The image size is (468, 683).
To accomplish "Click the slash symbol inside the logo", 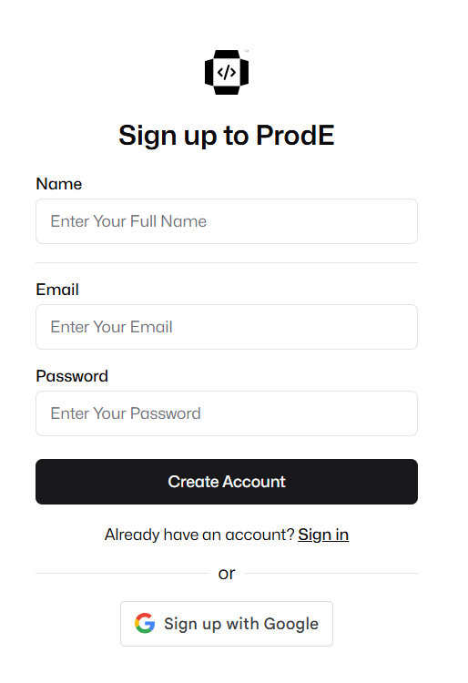I will point(227,72).
